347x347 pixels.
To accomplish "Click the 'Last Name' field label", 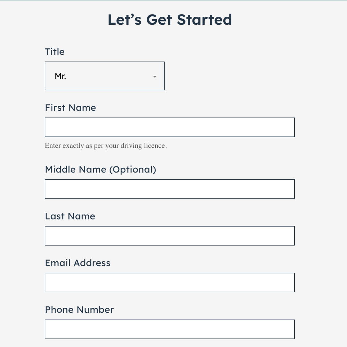I will (x=70, y=216).
